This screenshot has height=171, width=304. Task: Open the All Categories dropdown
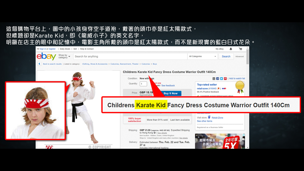202,57
